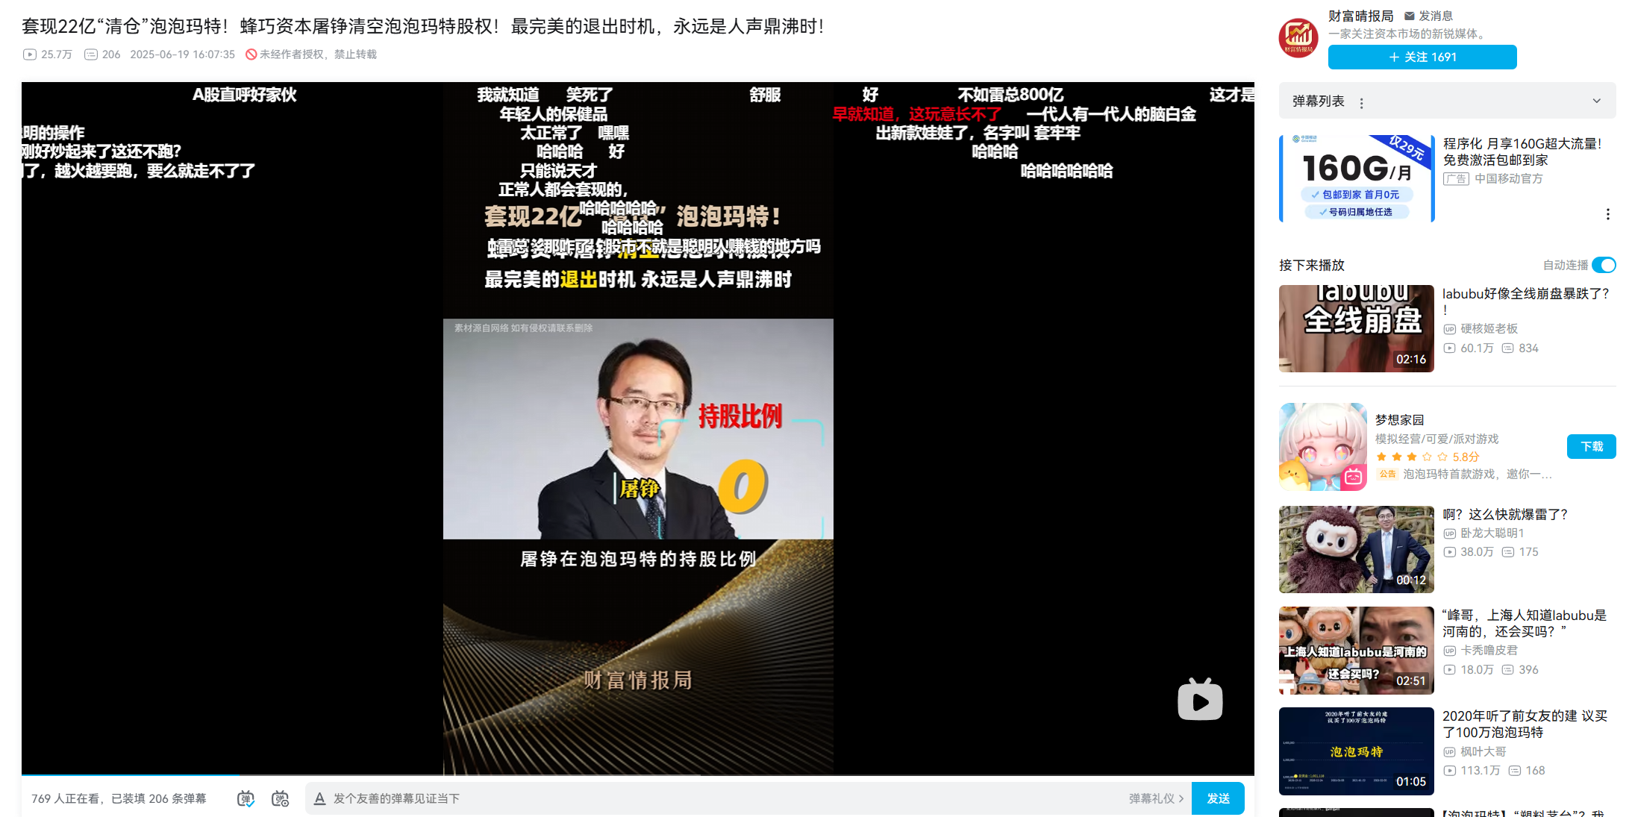
Task: Click 未经作者授权 no-repost notice icon
Action: (251, 54)
